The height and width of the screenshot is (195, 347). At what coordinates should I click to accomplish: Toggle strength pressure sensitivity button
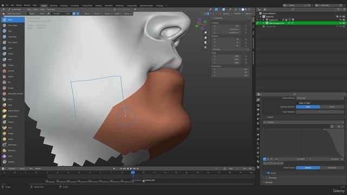coord(74,14)
